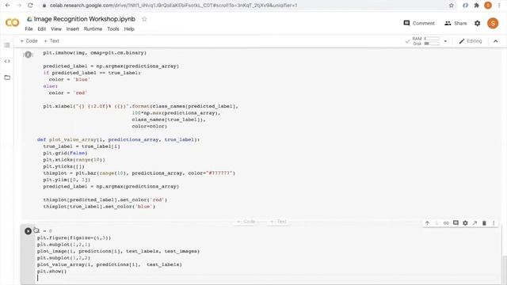507x285 pixels.
Task: Open more cell actions menu
Action: 494,223
